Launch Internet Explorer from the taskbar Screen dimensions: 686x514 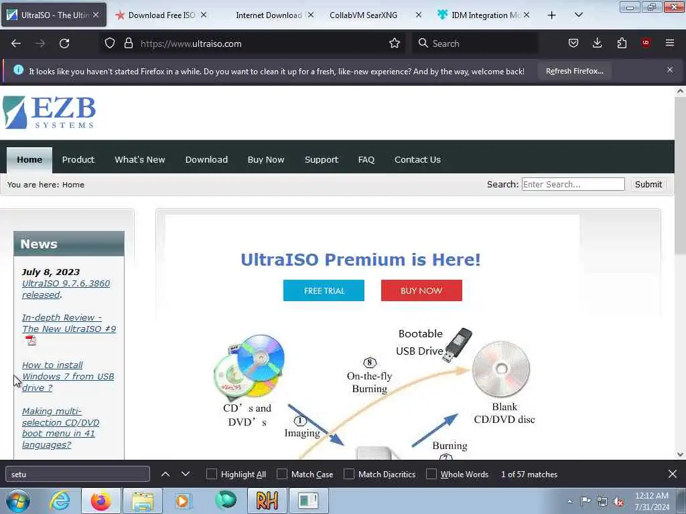click(x=60, y=501)
